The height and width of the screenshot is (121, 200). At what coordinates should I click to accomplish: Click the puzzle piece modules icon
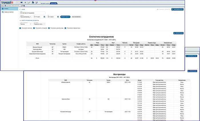tap(33, 3)
